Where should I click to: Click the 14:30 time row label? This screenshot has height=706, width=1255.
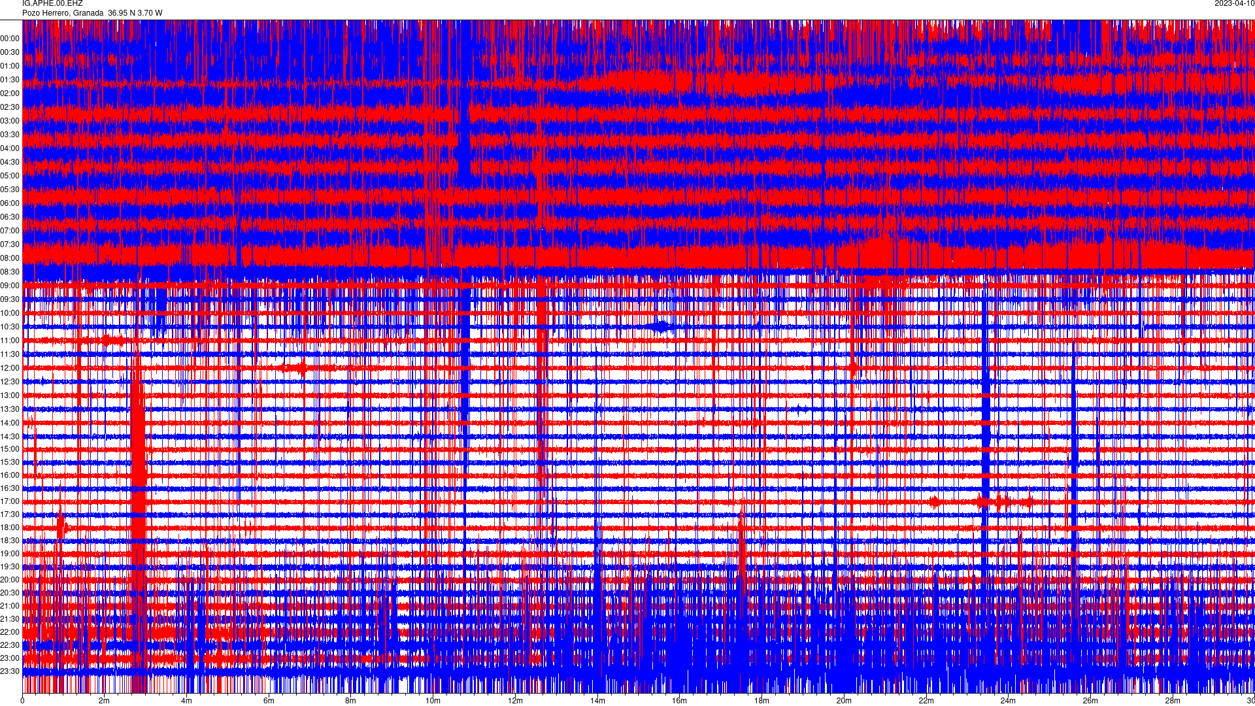pyautogui.click(x=10, y=437)
